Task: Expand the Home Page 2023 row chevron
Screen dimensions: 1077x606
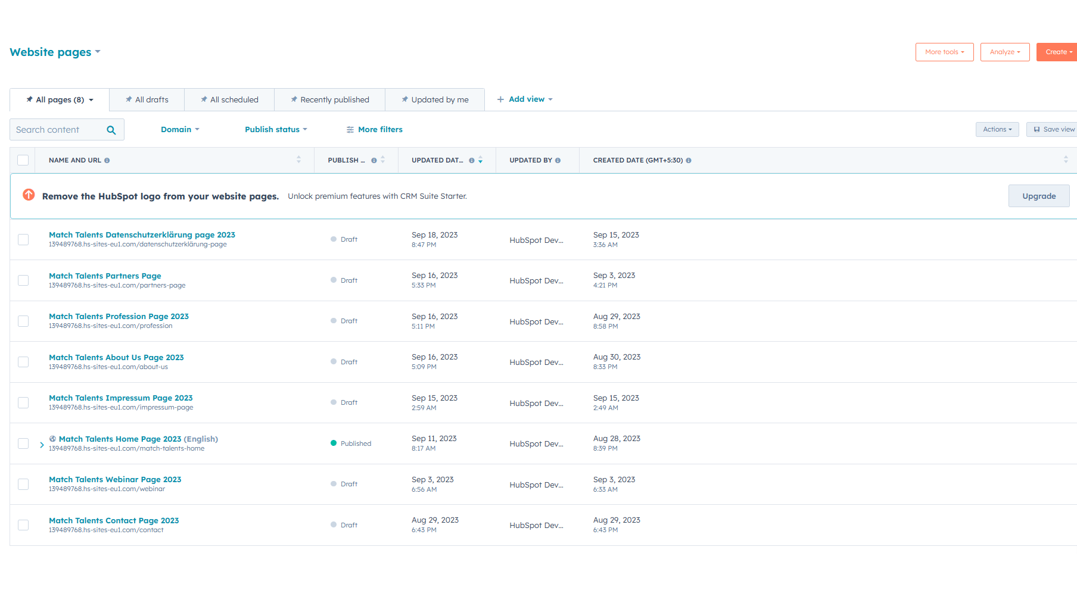Action: coord(42,445)
